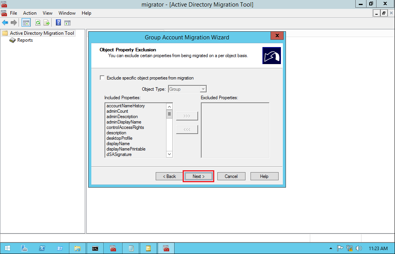This screenshot has width=395, height=254.
Task: Select adminDescription property
Action: [x=122, y=117]
